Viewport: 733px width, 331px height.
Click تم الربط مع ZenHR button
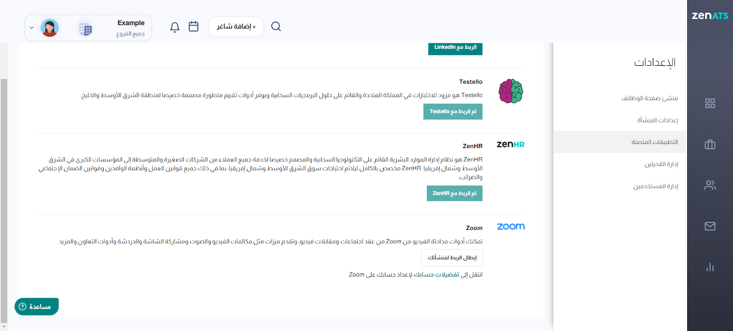pyautogui.click(x=454, y=193)
